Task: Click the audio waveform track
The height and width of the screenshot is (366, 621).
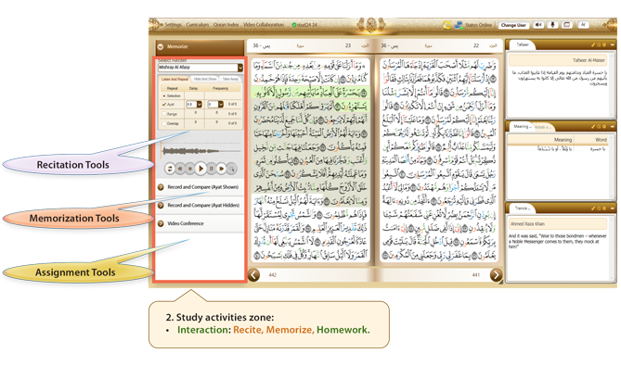Action: (201, 151)
